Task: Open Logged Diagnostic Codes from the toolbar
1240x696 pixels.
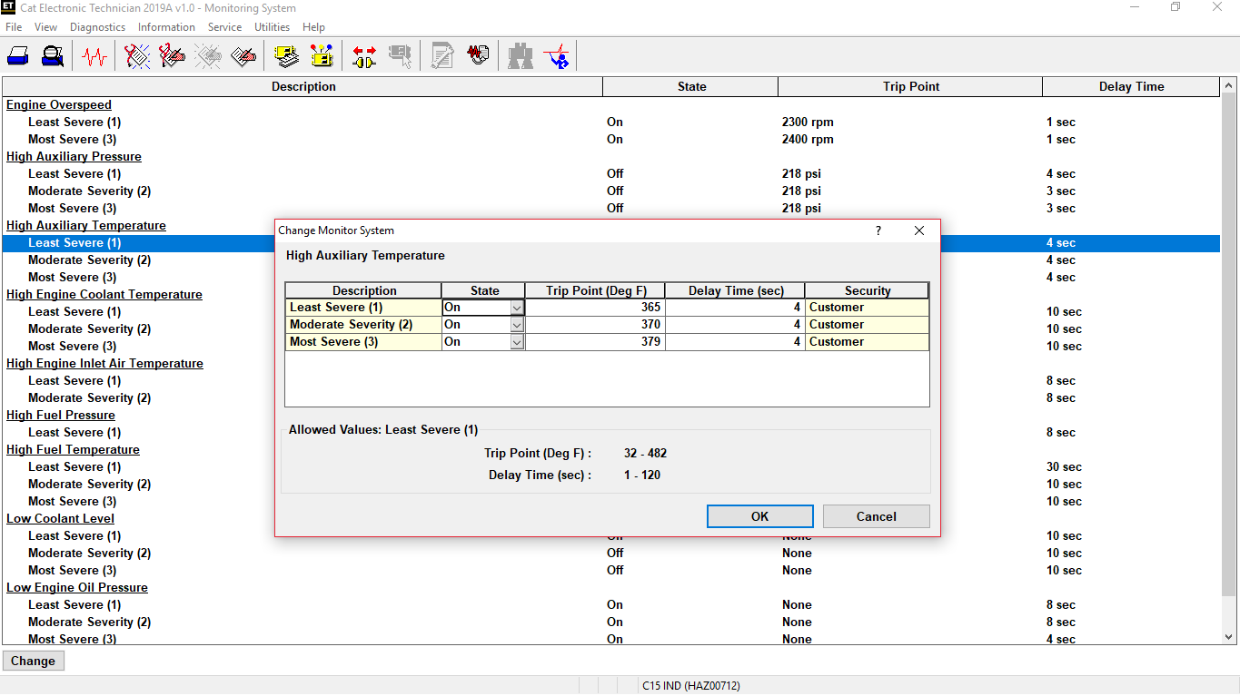Action: click(171, 55)
